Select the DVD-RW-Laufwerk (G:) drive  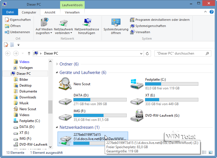pyautogui.click(x=155, y=116)
